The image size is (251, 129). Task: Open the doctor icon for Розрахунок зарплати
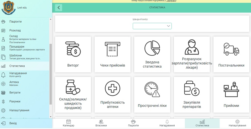click(x=192, y=47)
